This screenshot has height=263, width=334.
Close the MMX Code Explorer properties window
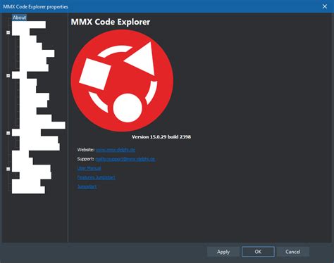point(325,6)
